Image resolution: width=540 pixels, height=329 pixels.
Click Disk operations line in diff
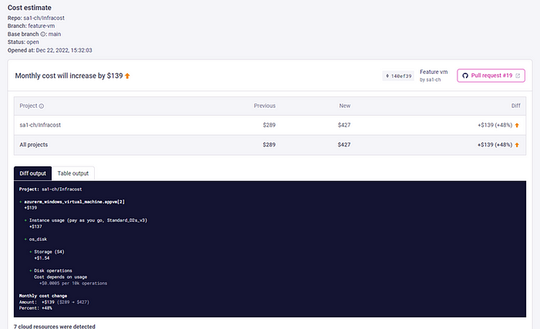click(53, 271)
